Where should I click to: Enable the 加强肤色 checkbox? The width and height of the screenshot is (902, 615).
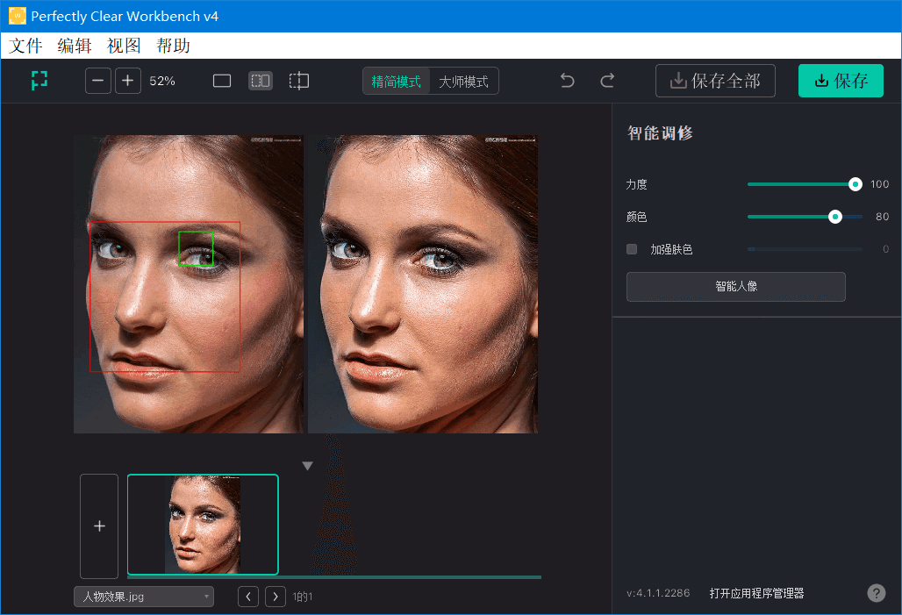coord(632,248)
